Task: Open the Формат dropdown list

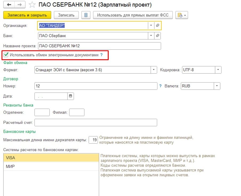Action: 153,70
